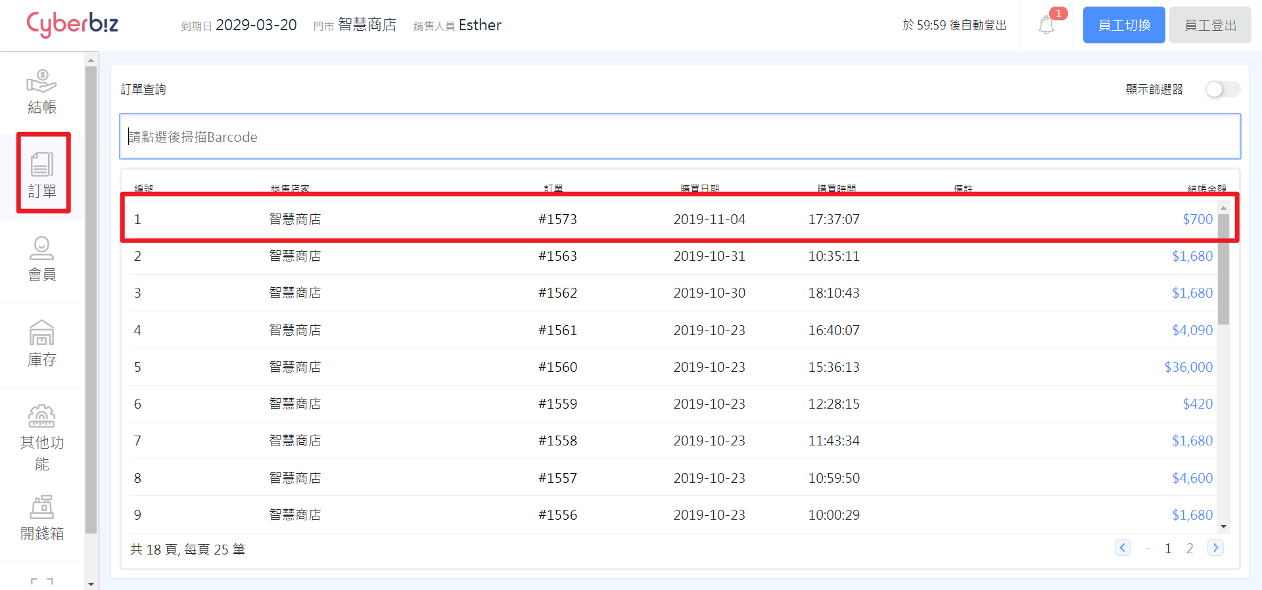Click the time 10:59:50
The height and width of the screenshot is (590, 1262).
tap(833, 478)
